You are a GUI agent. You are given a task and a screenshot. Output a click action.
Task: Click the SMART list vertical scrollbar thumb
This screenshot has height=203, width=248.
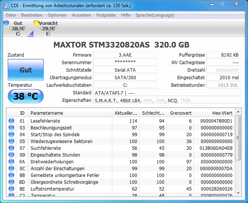(238, 138)
